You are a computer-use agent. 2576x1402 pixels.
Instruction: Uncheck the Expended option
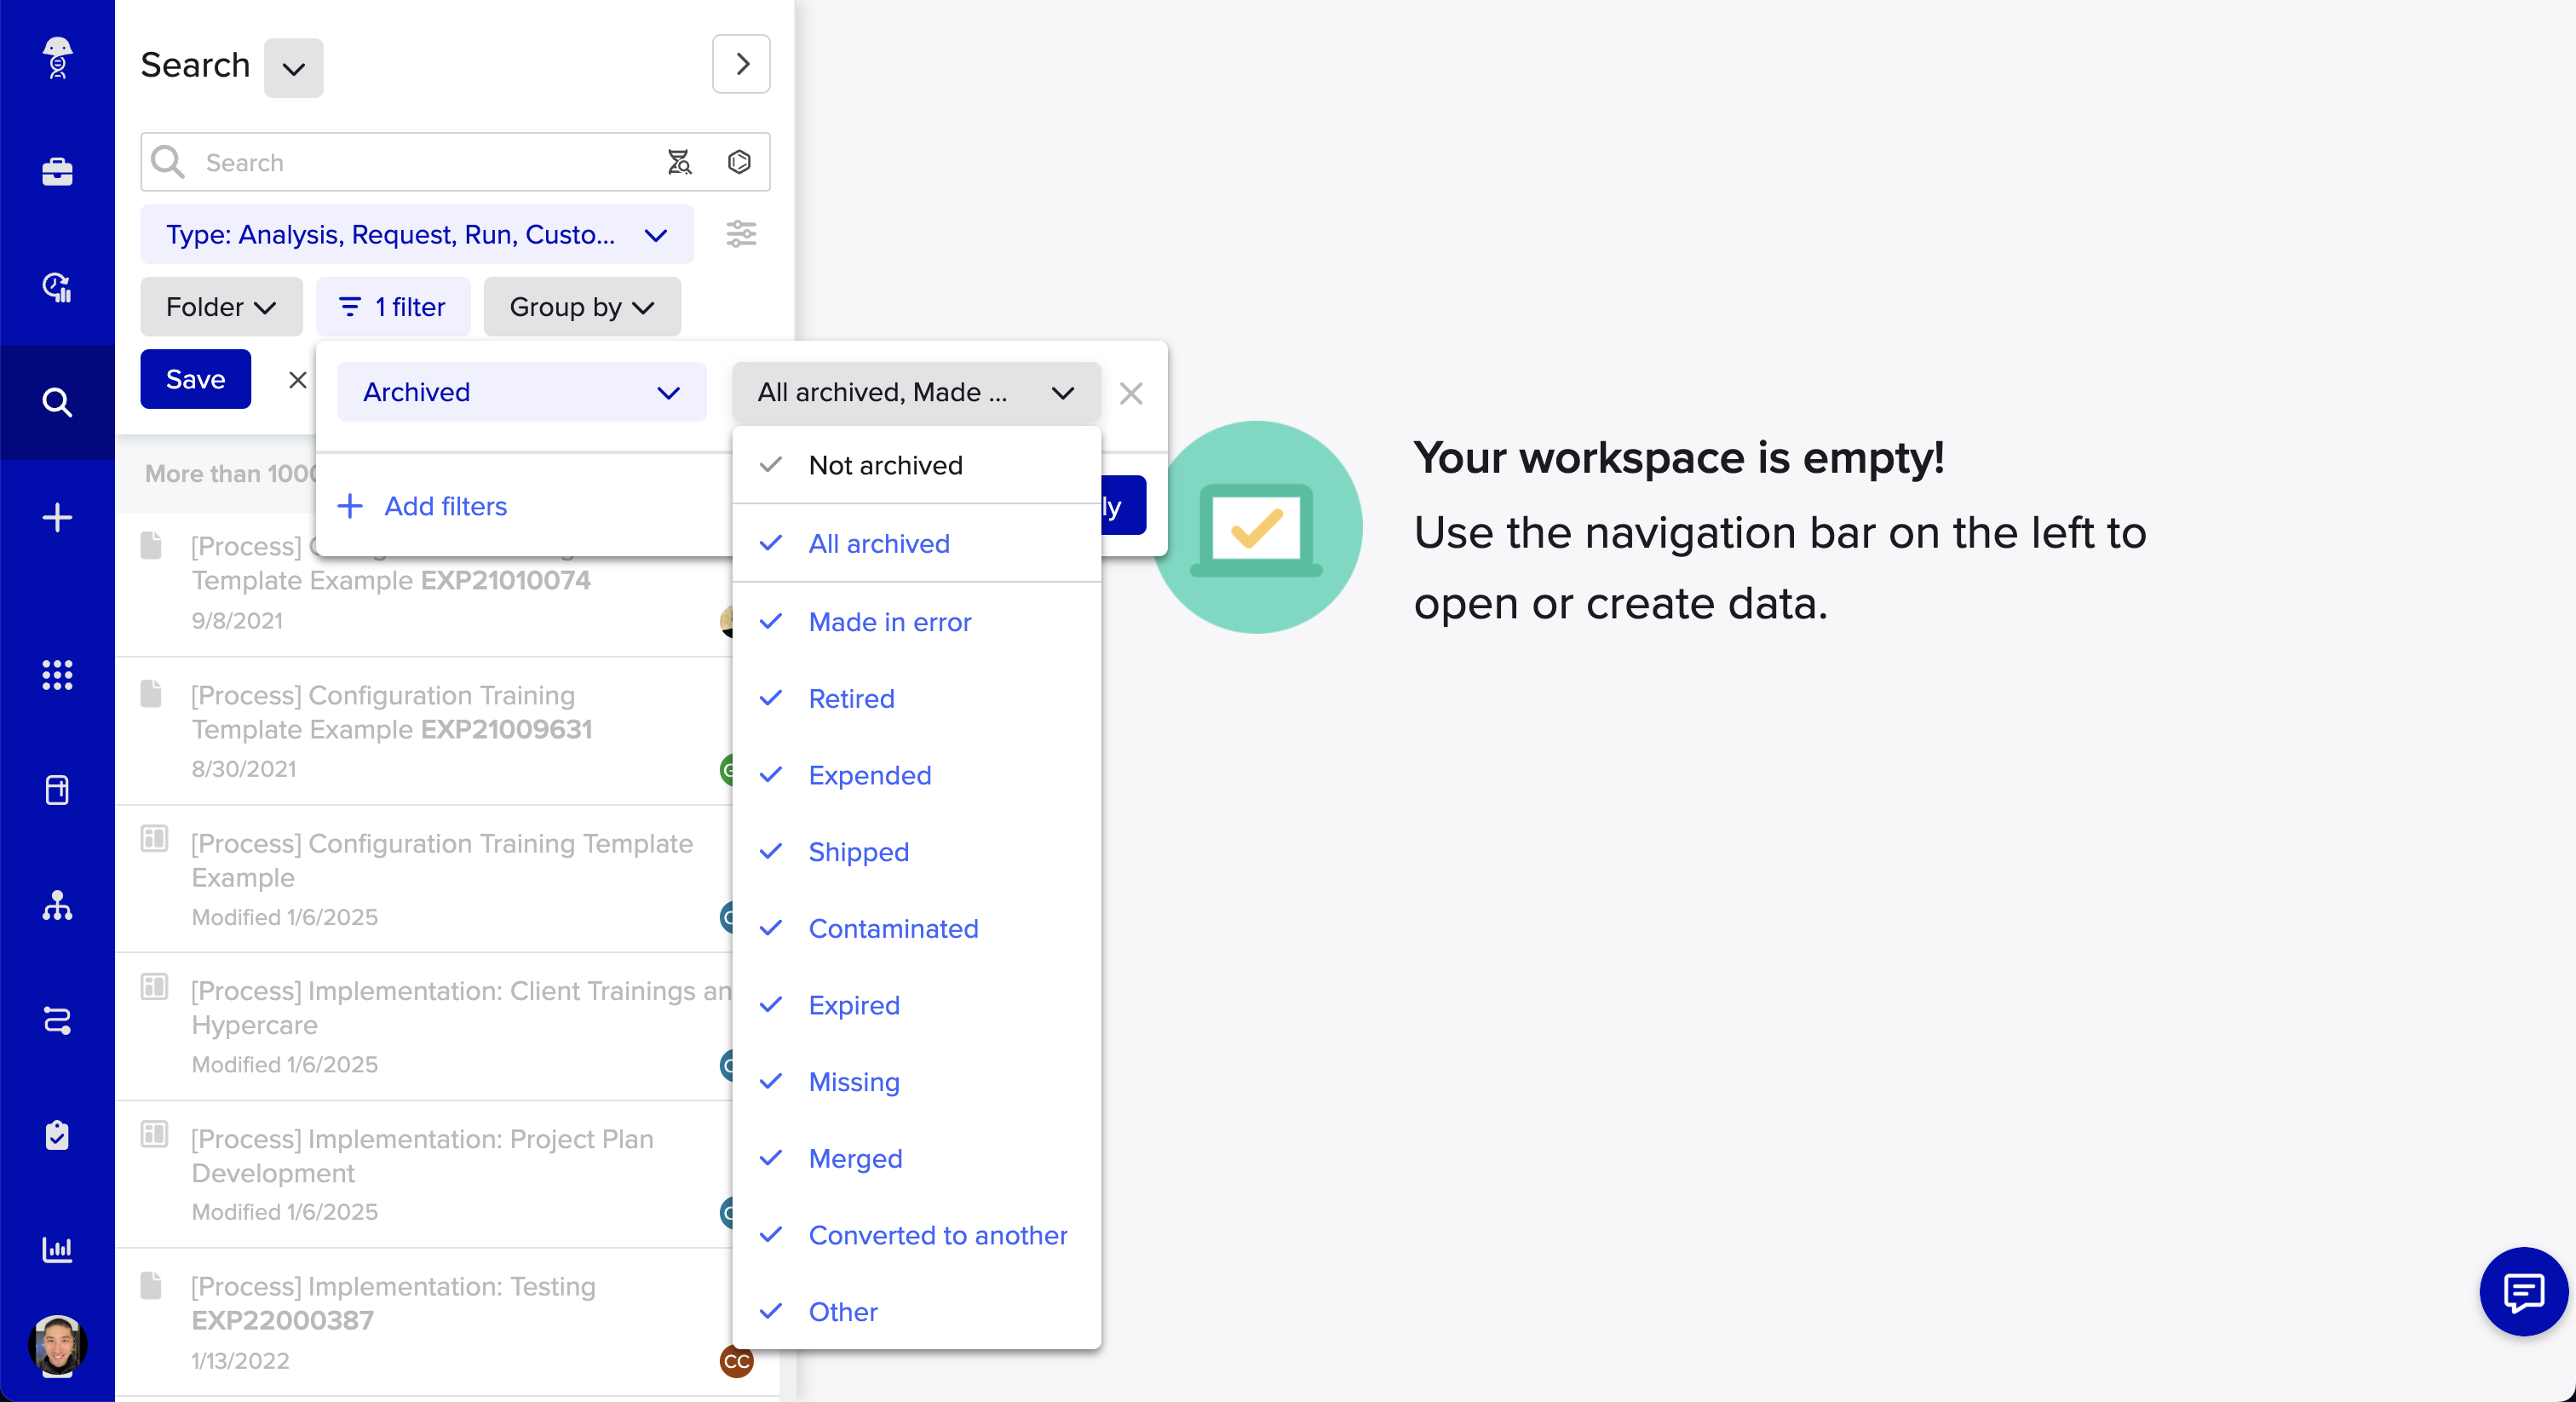click(x=916, y=775)
